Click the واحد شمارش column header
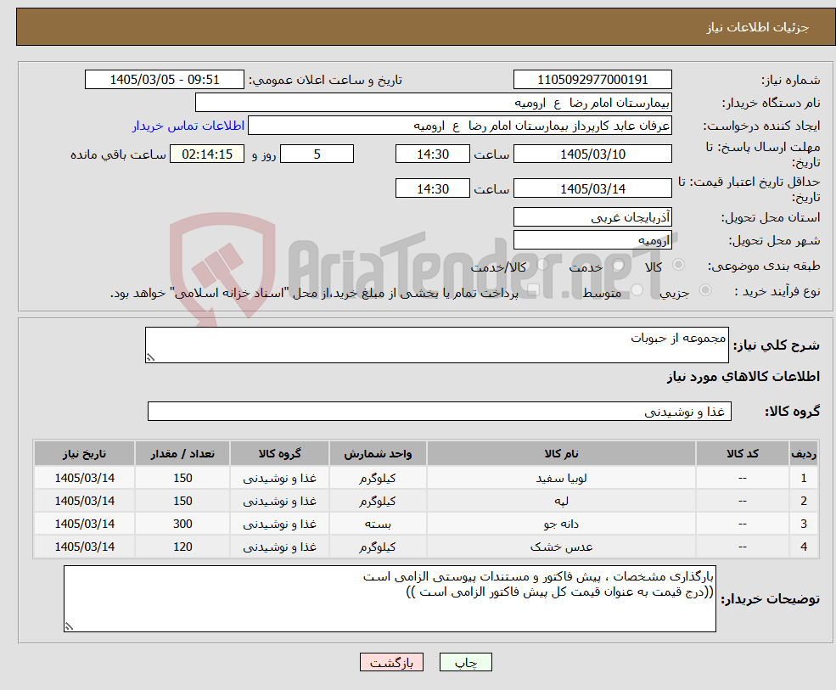 pyautogui.click(x=378, y=454)
